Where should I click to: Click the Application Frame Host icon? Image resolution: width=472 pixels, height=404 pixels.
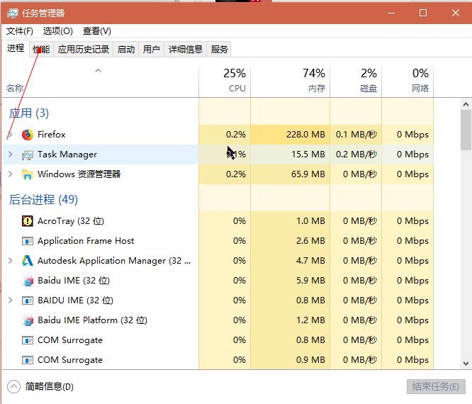(28, 241)
